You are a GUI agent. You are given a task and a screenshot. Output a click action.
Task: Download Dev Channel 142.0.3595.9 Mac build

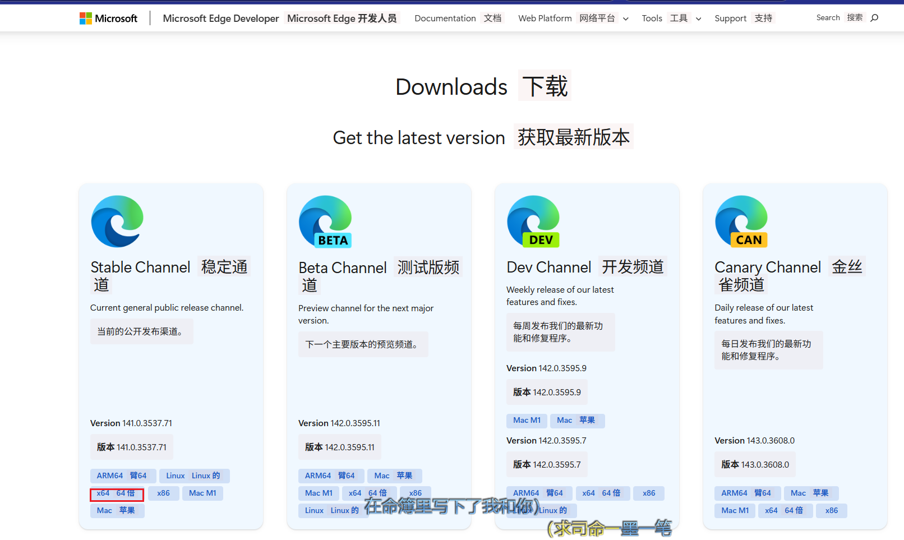[x=578, y=421]
